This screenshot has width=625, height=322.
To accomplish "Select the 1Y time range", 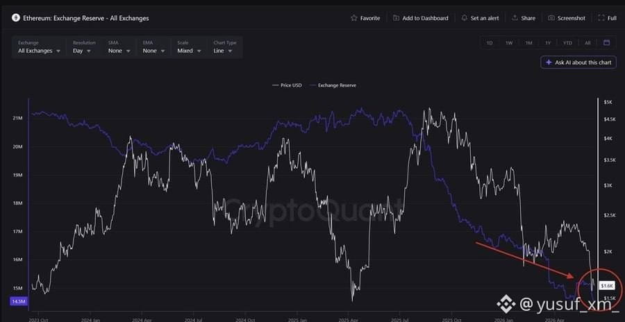I will click(x=548, y=42).
